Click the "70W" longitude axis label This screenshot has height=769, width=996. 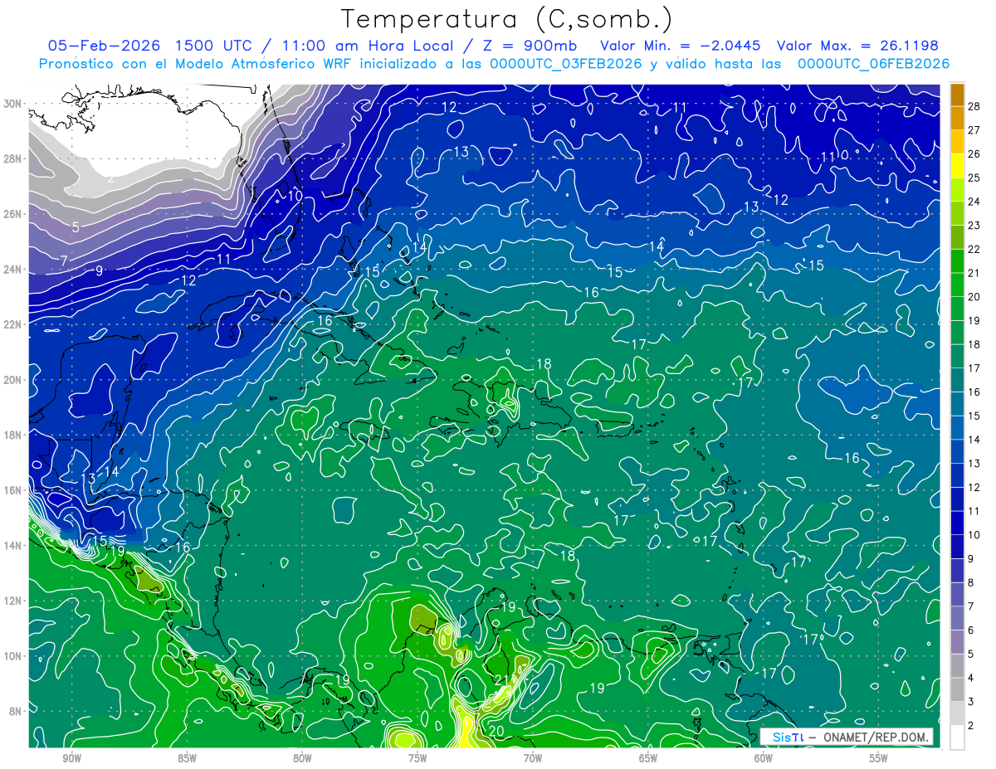pyautogui.click(x=533, y=758)
